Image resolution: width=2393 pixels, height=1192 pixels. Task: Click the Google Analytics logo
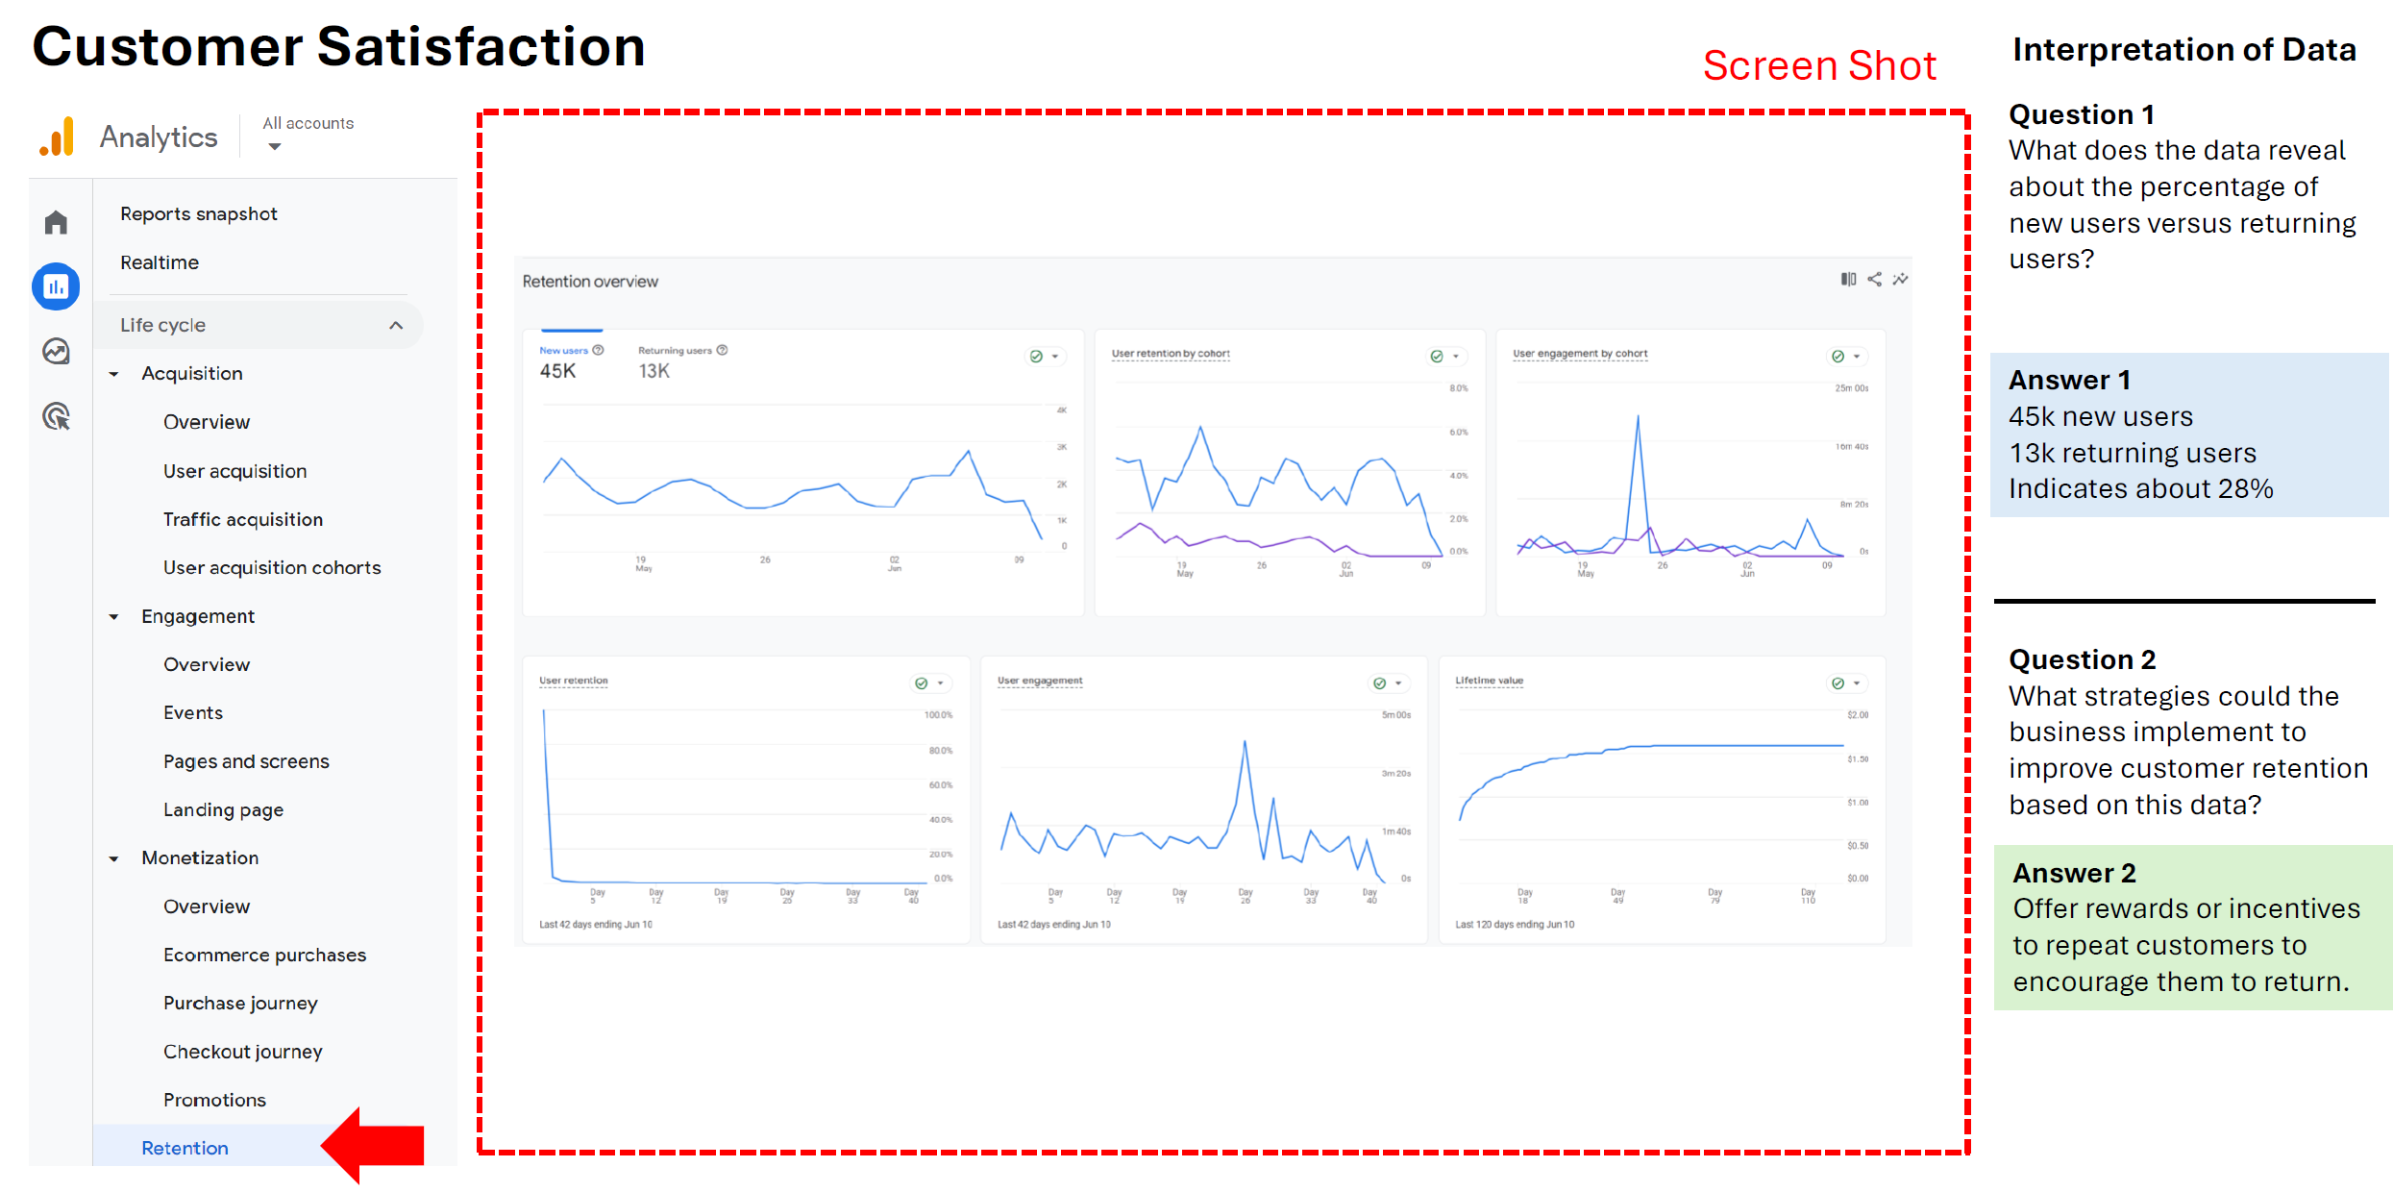point(57,137)
